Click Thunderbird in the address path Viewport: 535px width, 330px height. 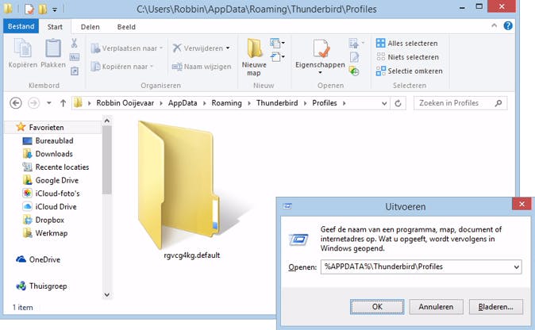(x=277, y=103)
